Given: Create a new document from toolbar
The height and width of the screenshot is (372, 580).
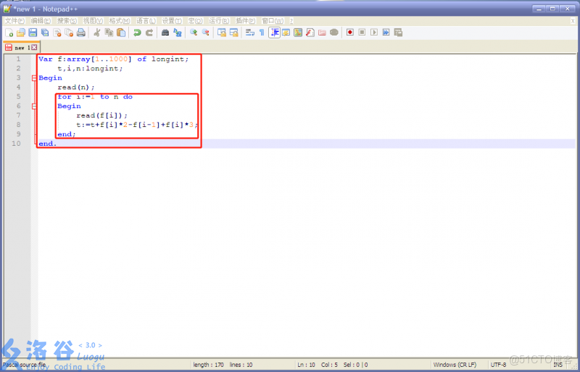Looking at the screenshot, I should 9,33.
